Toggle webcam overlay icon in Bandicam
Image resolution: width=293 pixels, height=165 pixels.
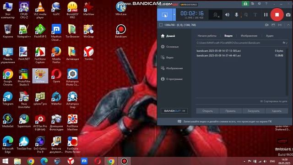[216, 15]
